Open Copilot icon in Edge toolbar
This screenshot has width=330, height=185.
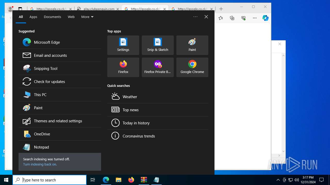coord(265,18)
